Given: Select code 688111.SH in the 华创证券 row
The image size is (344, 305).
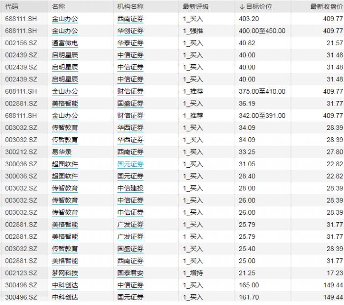Looking at the screenshot, I should click(x=21, y=31).
